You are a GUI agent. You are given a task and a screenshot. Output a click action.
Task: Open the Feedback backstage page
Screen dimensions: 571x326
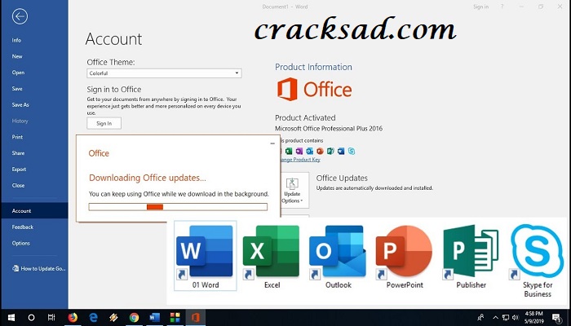[x=23, y=227]
